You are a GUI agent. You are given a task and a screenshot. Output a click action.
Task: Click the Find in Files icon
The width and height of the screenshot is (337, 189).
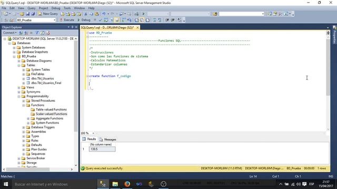point(215,14)
